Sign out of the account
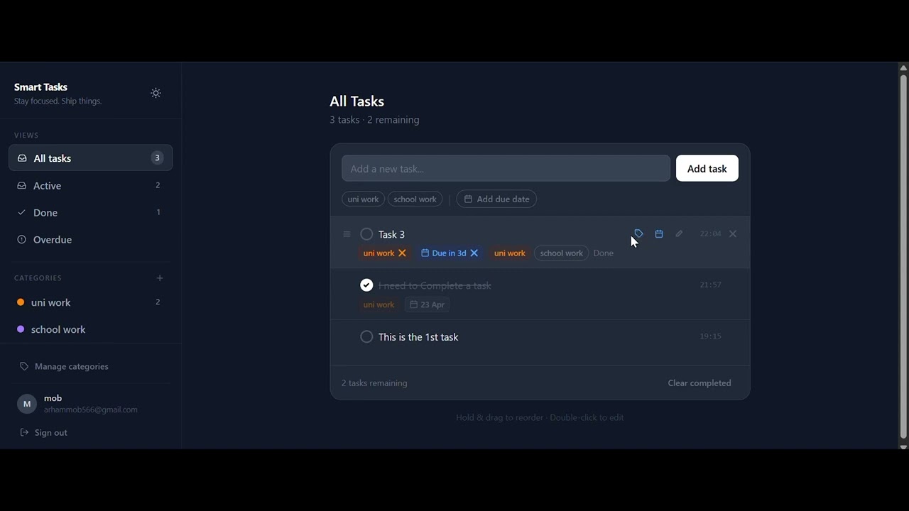 [43, 432]
